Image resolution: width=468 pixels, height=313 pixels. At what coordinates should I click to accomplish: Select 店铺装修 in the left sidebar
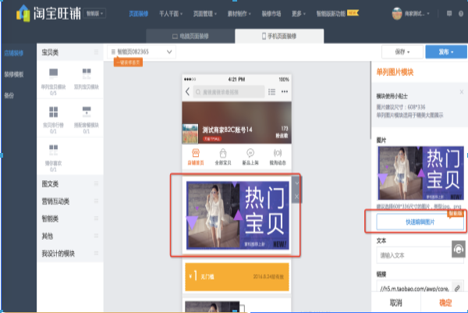14,53
